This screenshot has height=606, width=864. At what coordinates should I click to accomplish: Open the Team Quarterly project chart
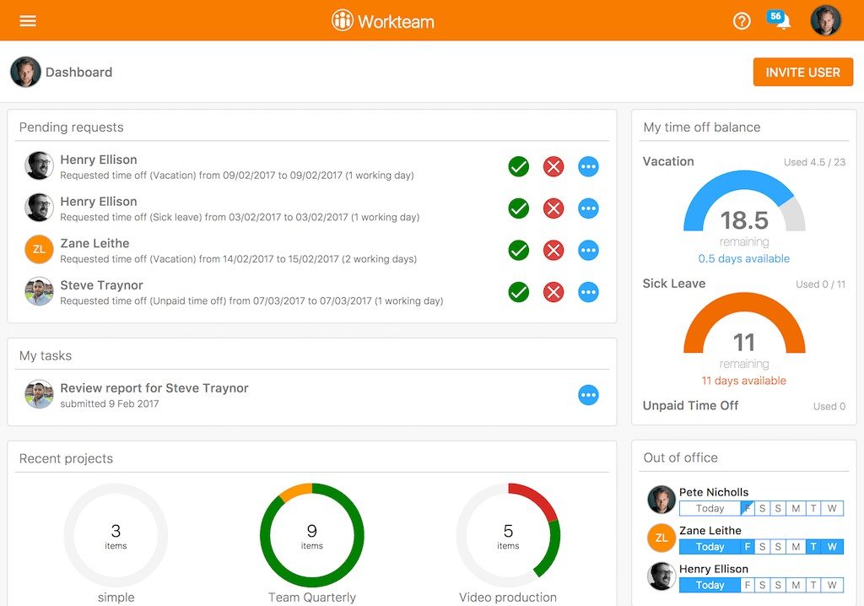click(312, 535)
